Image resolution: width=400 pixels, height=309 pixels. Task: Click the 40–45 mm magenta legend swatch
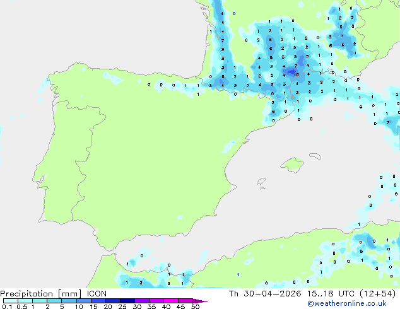tap(171, 301)
